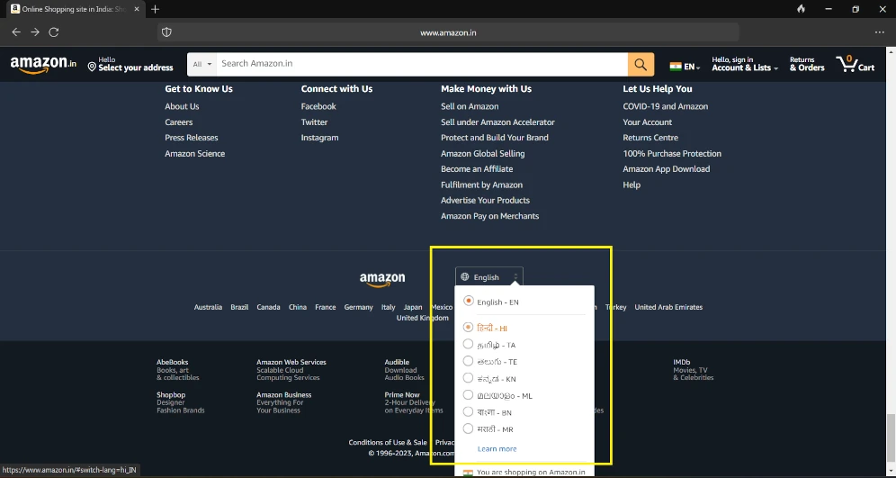This screenshot has height=478, width=896.
Task: Open Help link in footer
Action: point(632,185)
